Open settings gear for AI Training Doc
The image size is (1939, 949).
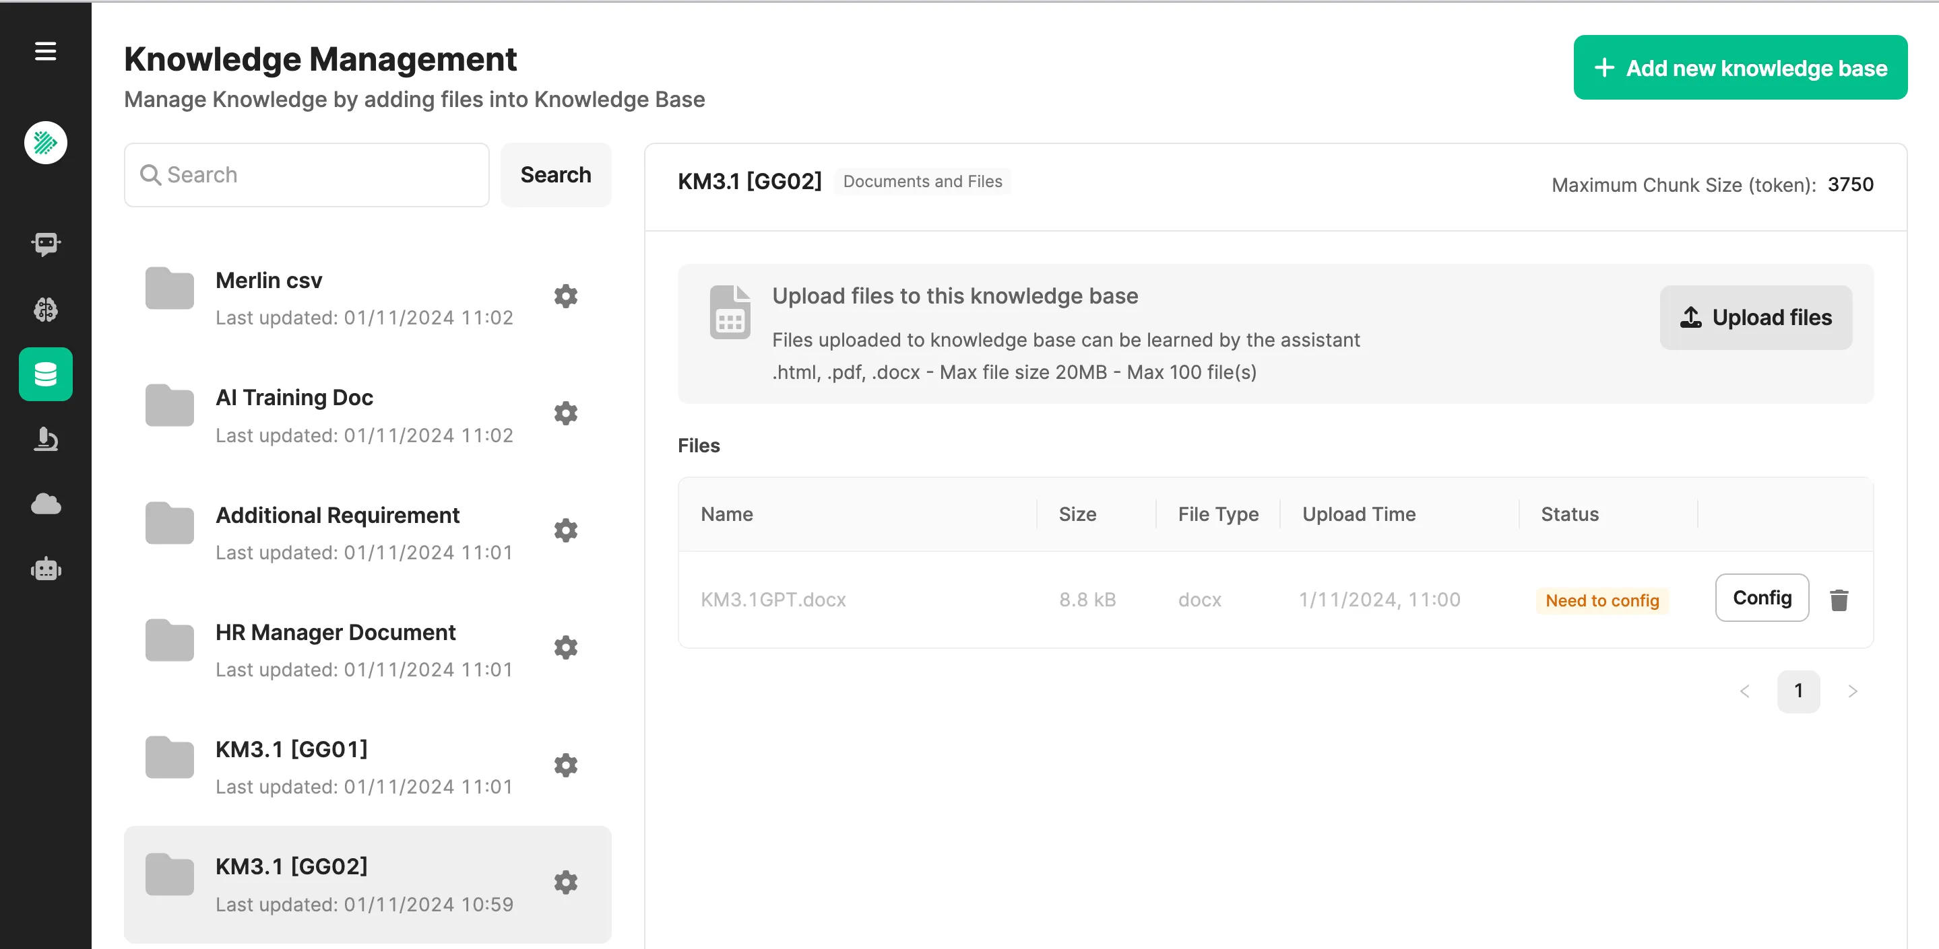click(x=565, y=413)
